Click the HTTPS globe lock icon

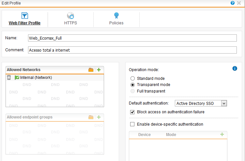point(70,16)
